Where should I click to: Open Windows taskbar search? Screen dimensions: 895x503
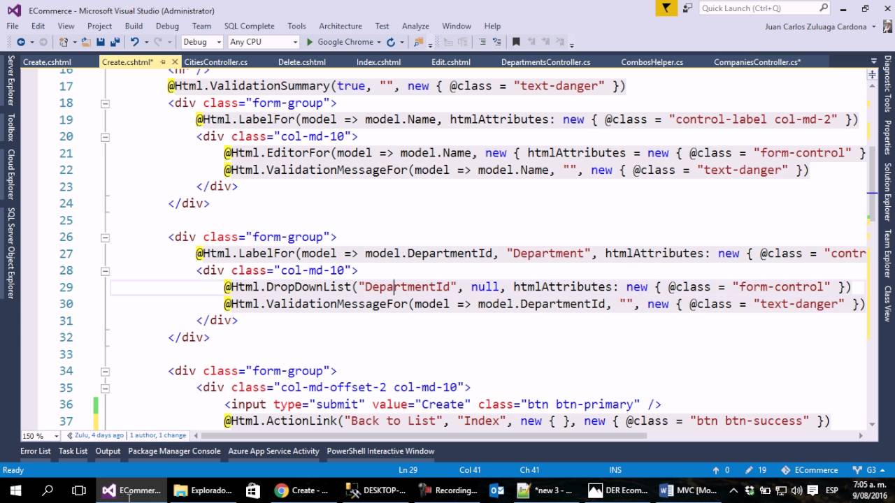coord(48,490)
